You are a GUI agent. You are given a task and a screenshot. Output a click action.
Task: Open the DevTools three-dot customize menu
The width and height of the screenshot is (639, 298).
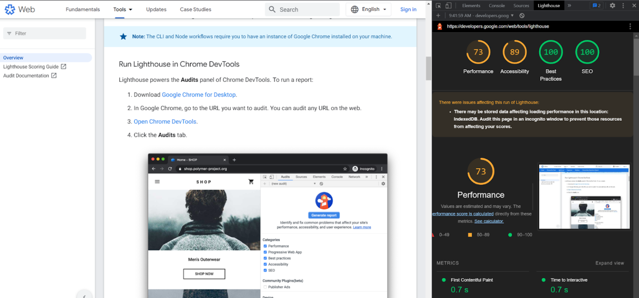623,5
